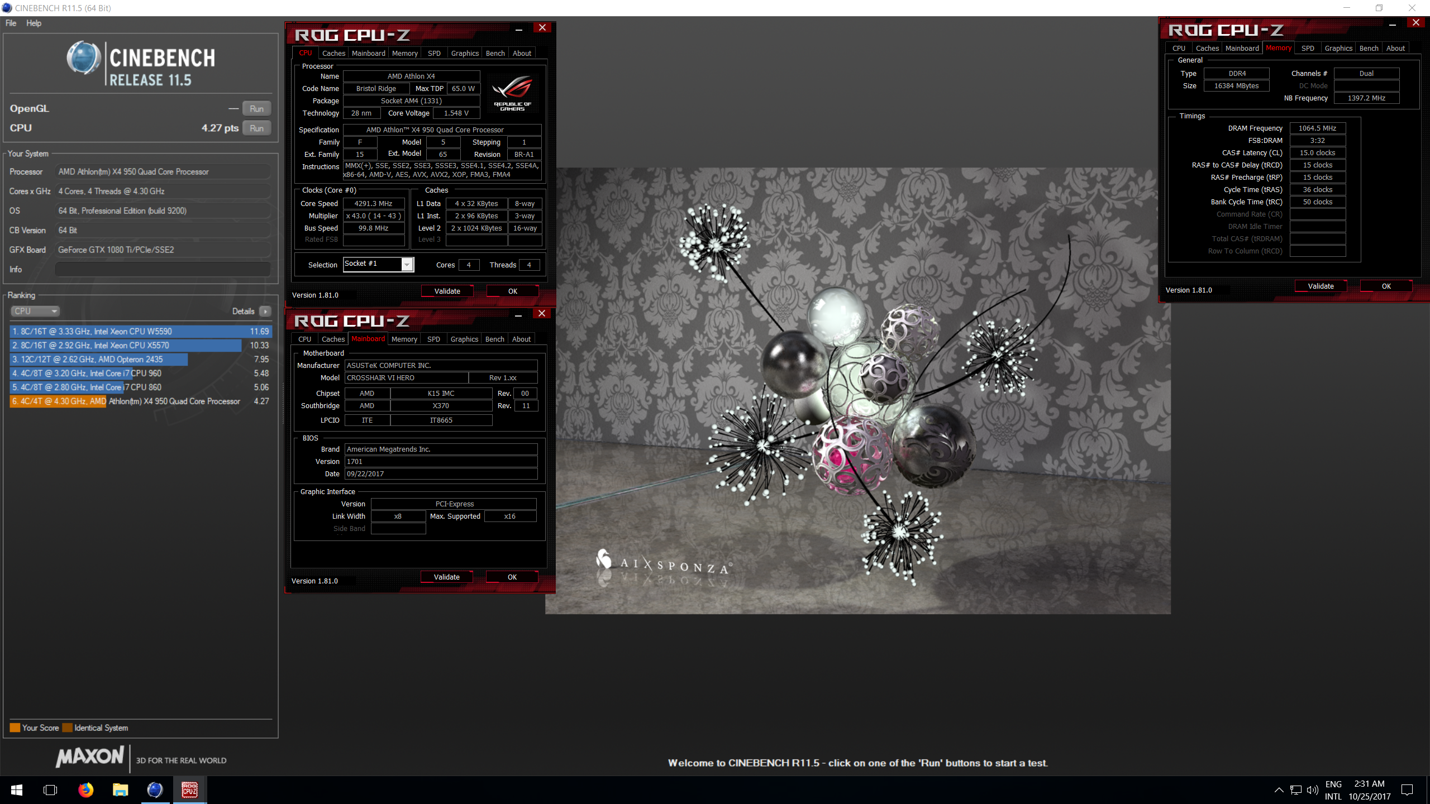Click the network tray icon

(x=1296, y=790)
